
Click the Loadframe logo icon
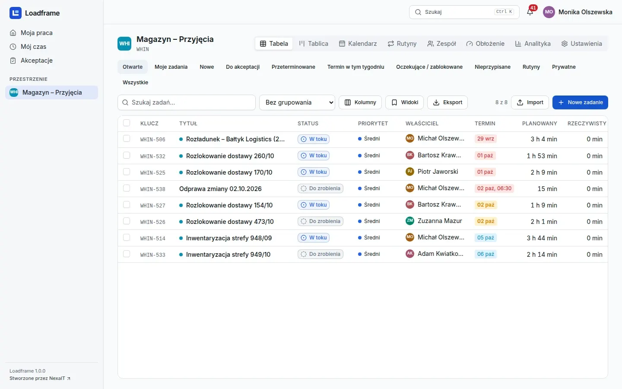tap(16, 13)
